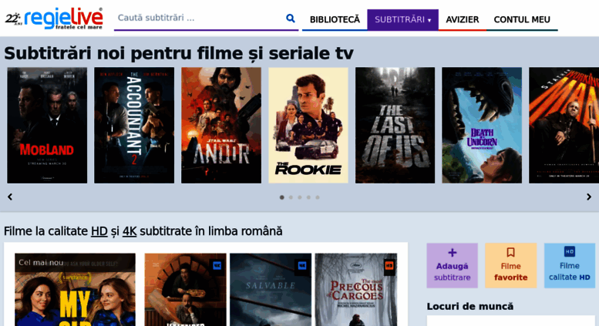
Task: Select the third carousel page dot
Action: 299,197
